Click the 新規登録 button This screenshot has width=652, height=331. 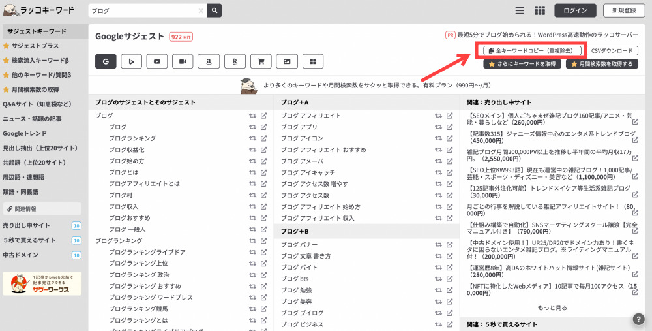coord(624,11)
